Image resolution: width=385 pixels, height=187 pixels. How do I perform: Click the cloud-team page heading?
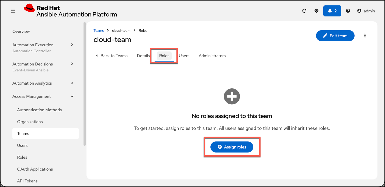coord(112,40)
